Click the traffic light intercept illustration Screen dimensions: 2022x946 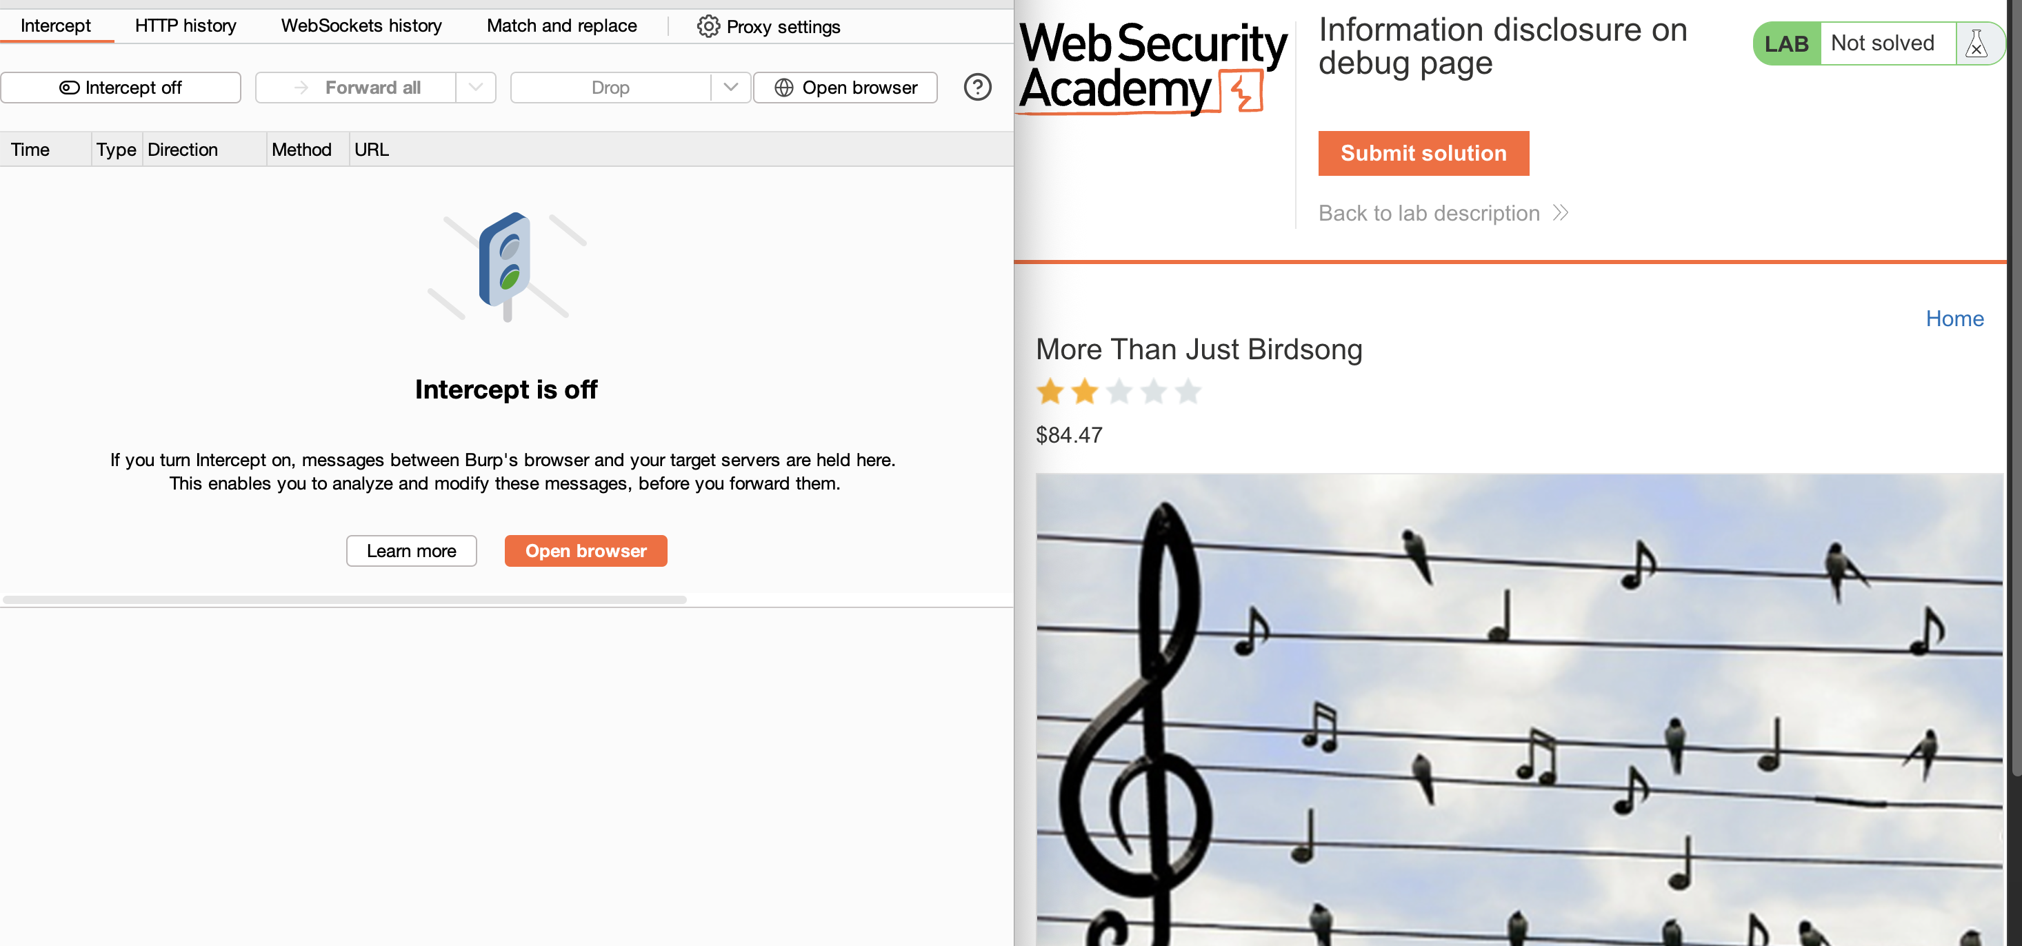tap(507, 267)
